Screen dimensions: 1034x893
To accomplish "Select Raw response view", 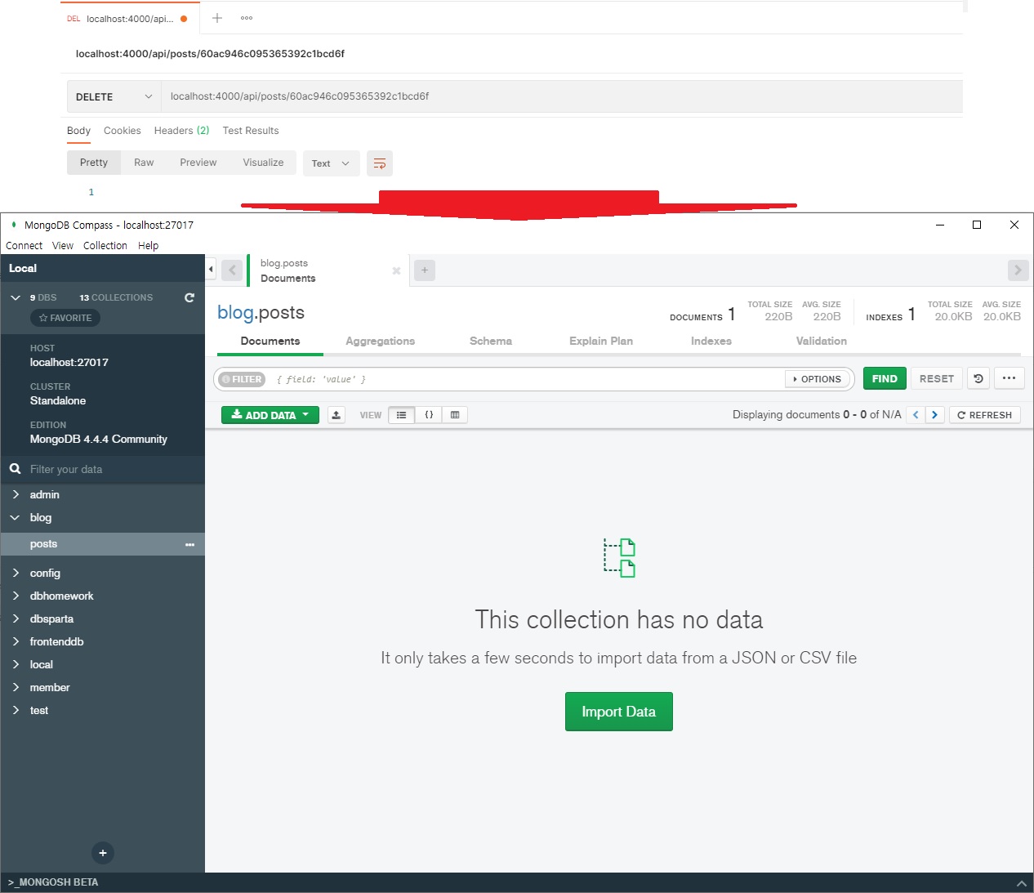I will (x=144, y=163).
